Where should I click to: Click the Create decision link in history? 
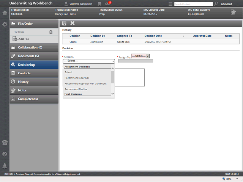point(73,42)
